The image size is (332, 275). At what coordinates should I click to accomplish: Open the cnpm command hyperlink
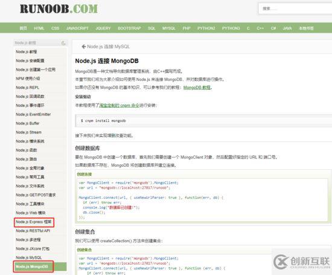pyautogui.click(x=119, y=105)
